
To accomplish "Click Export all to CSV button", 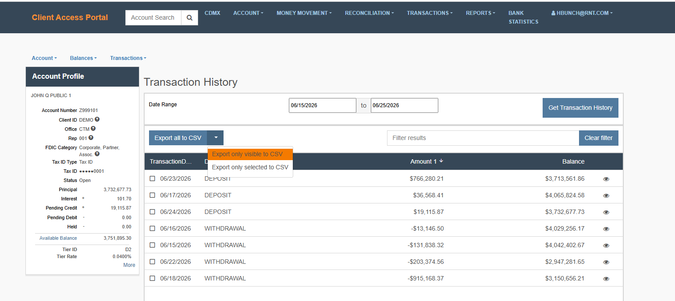I will (x=178, y=138).
